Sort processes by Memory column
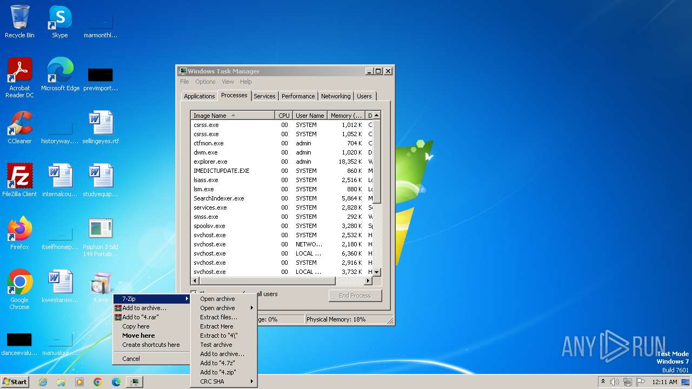 click(347, 115)
